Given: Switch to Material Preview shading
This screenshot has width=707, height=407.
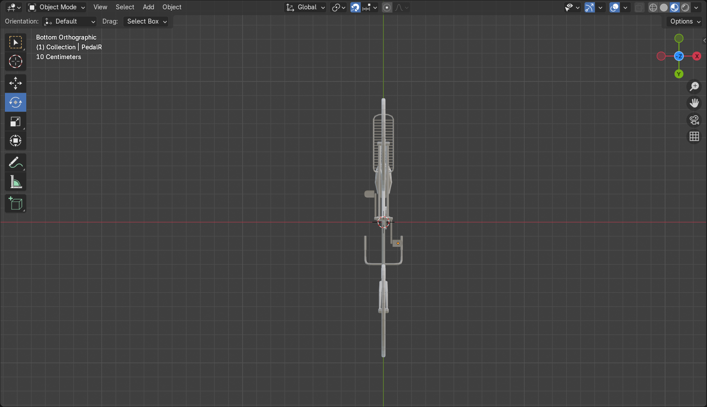Looking at the screenshot, I should [x=674, y=7].
